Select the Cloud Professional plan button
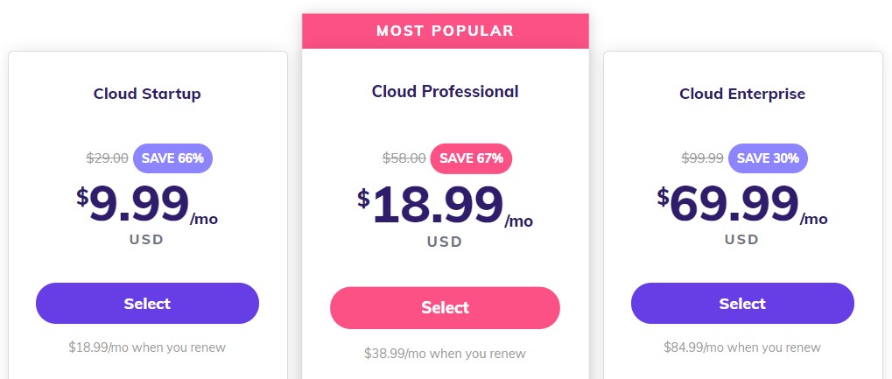 coord(445,308)
